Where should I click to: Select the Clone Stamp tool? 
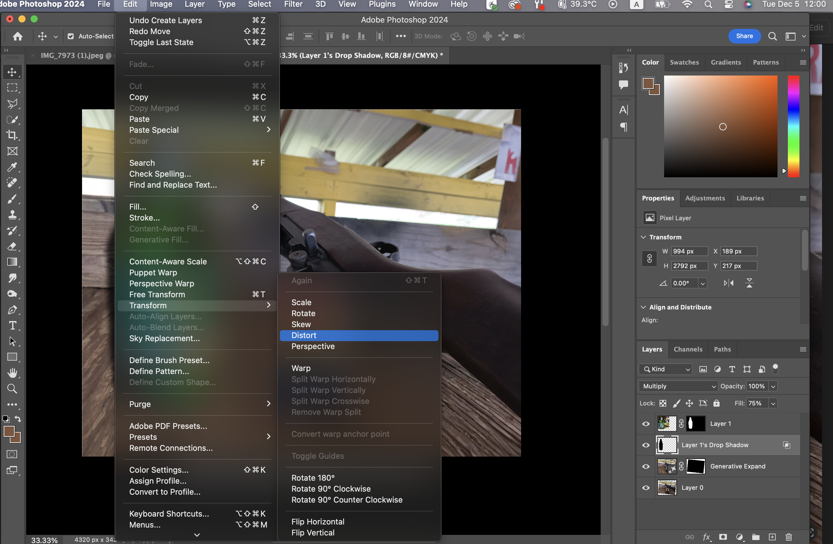[x=12, y=215]
